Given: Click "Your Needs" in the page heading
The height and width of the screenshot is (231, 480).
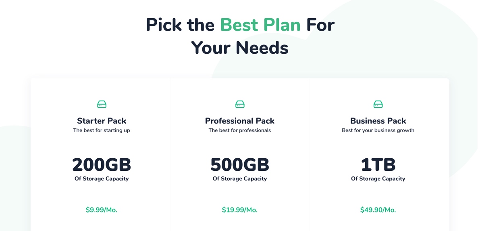Looking at the screenshot, I should click(240, 48).
